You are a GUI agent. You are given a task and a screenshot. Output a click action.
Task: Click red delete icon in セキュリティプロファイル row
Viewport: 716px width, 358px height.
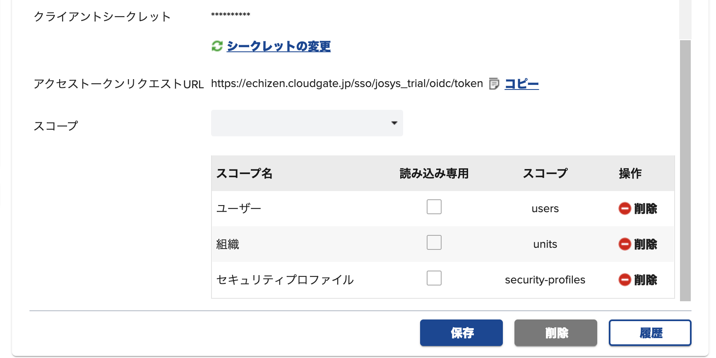coord(625,280)
